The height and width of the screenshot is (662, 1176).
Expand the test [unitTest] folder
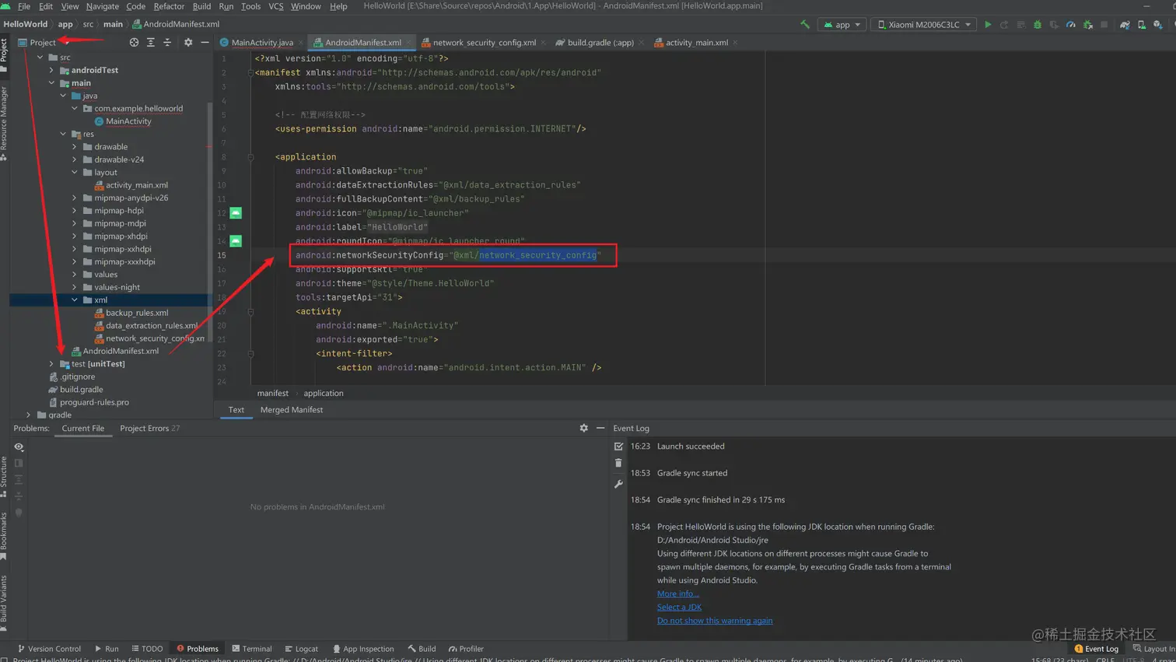[52, 364]
